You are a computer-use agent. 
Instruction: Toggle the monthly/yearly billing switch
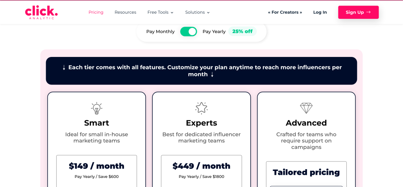pyautogui.click(x=189, y=31)
